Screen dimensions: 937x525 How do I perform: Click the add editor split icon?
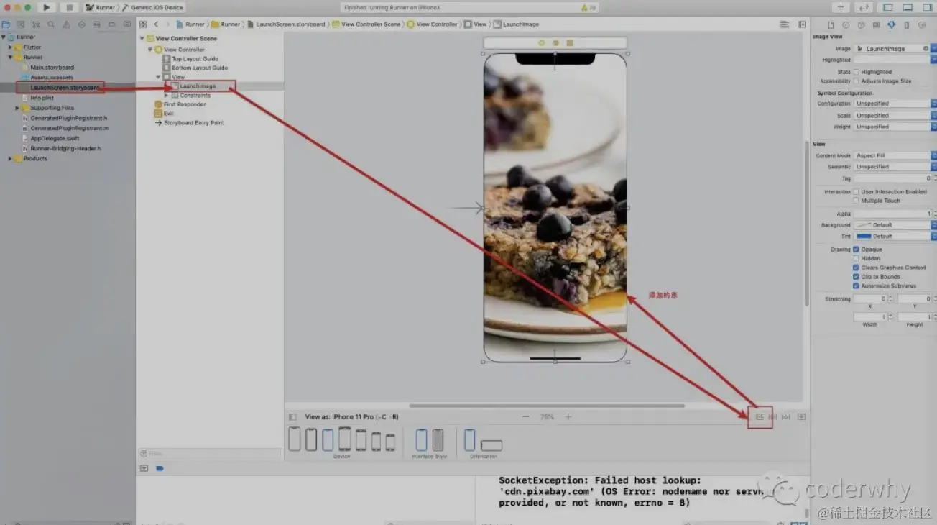coord(800,24)
